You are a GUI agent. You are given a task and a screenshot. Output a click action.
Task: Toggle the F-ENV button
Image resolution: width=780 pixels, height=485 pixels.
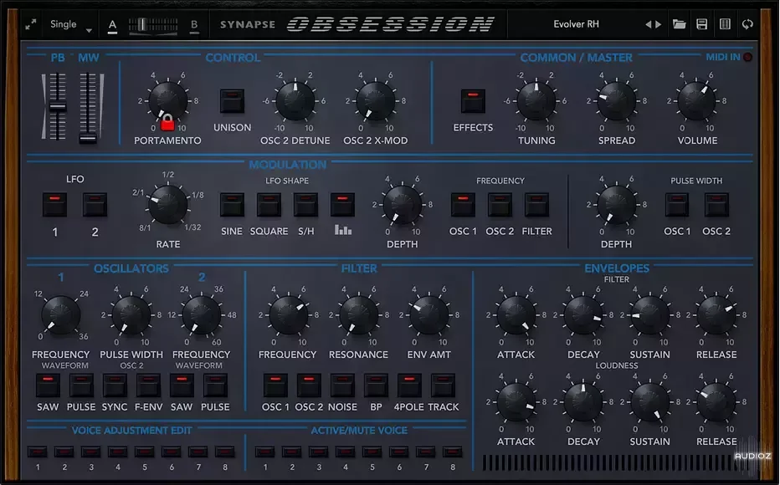pyautogui.click(x=148, y=385)
